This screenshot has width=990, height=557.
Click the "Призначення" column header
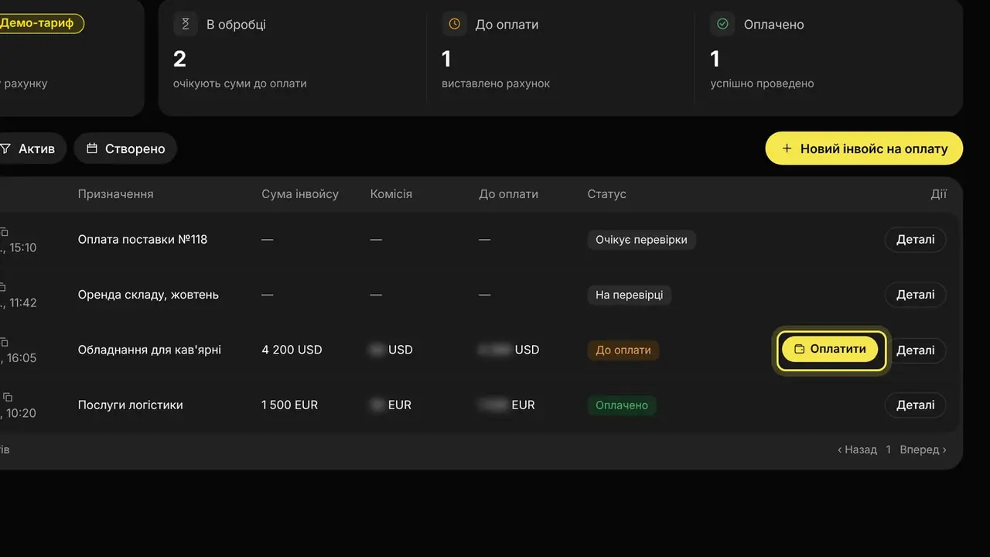(x=115, y=194)
